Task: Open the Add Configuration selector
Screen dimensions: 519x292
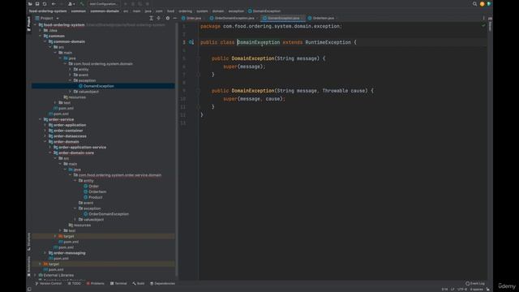Action: (103, 4)
